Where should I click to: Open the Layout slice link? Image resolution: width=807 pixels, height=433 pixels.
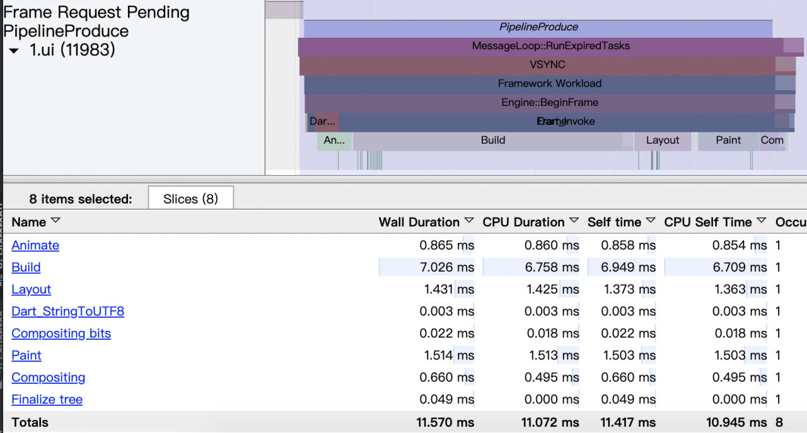[x=31, y=289]
